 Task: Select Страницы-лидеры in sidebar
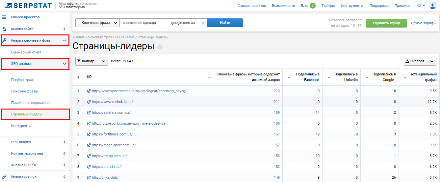(27, 114)
